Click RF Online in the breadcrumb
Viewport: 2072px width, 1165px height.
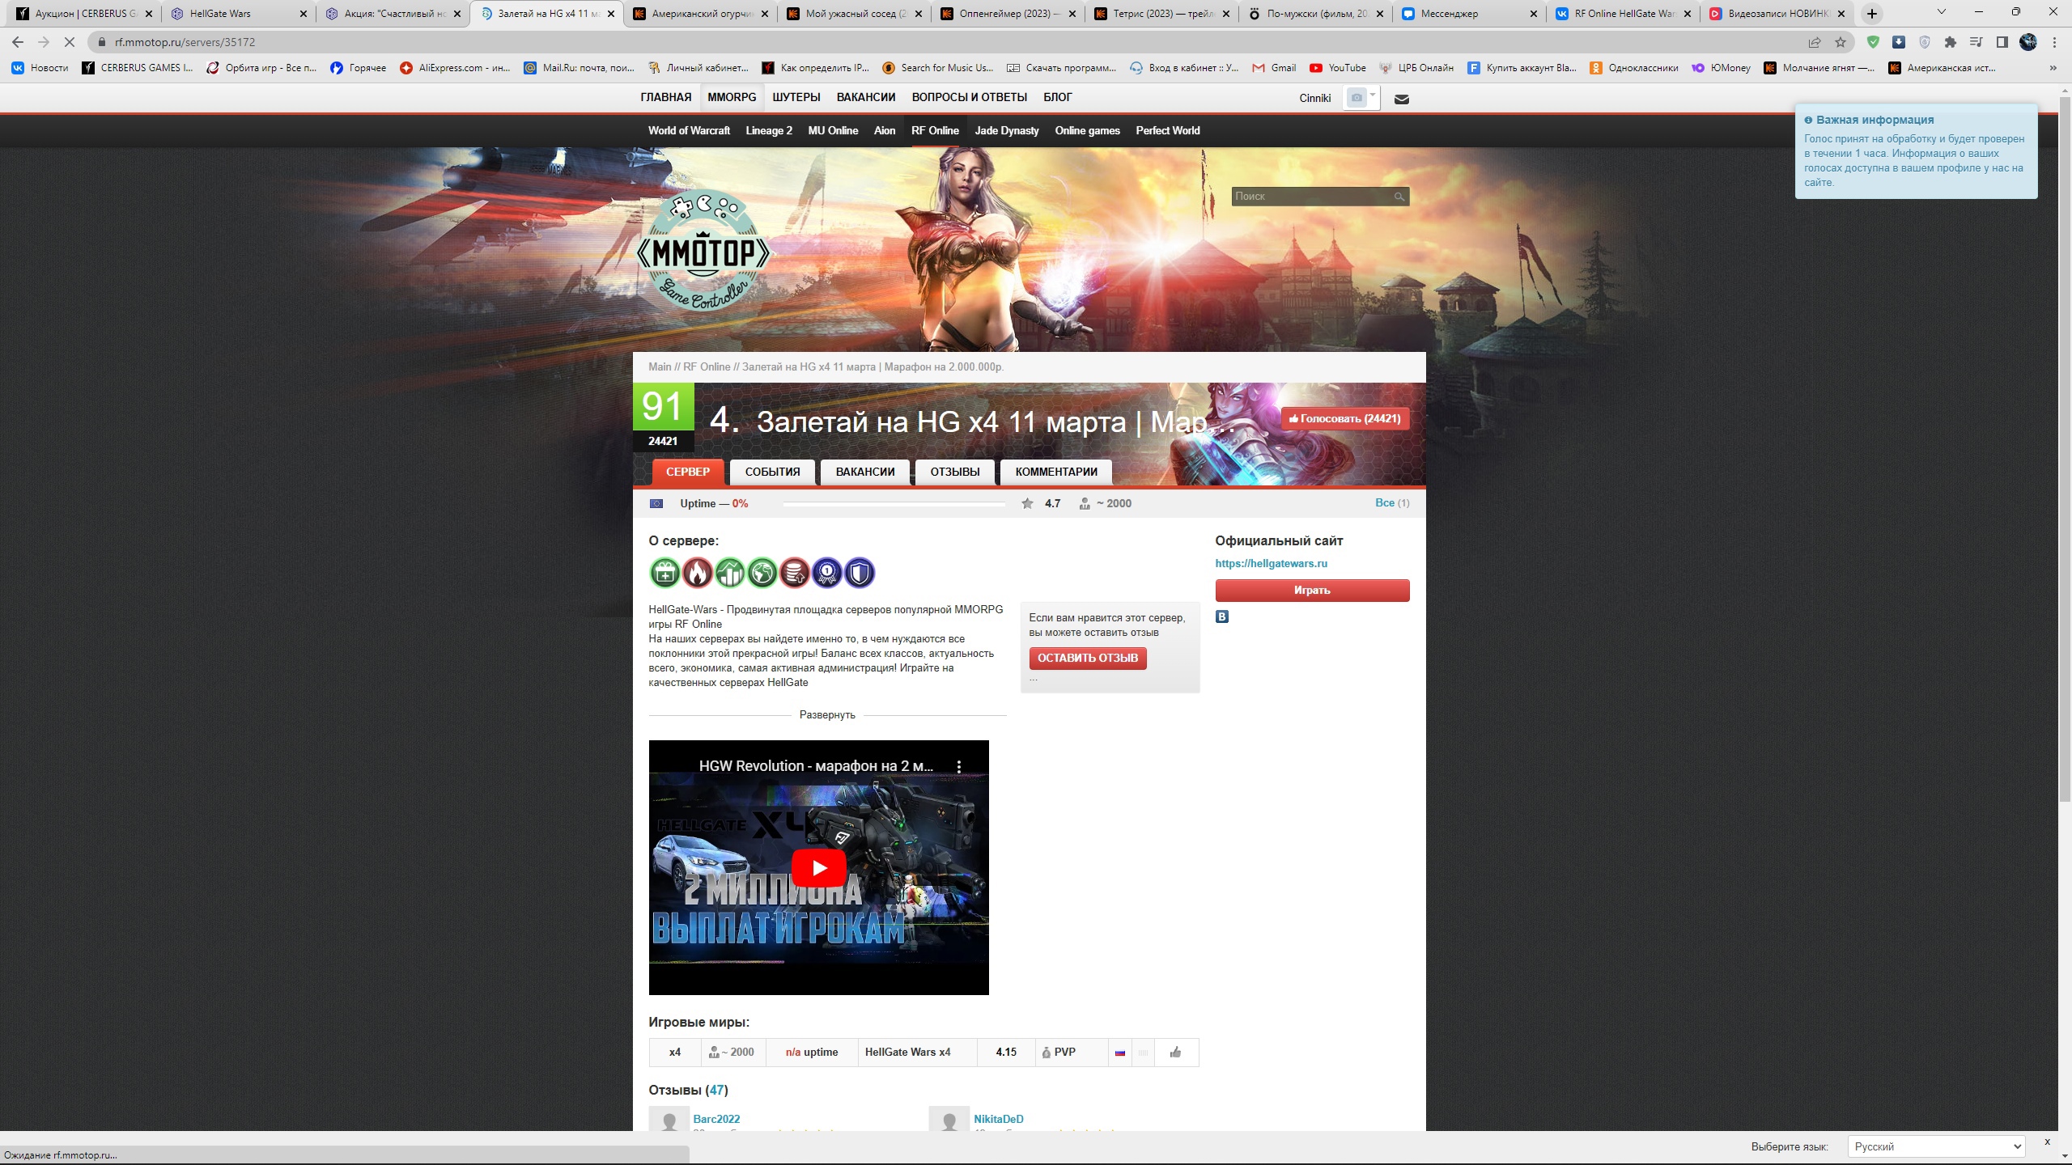(707, 366)
